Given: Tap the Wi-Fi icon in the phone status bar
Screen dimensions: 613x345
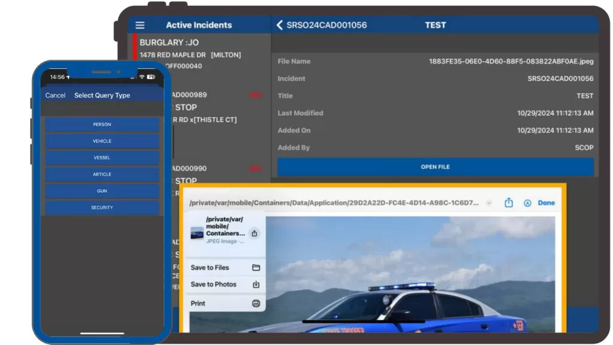Looking at the screenshot, I should click(141, 77).
